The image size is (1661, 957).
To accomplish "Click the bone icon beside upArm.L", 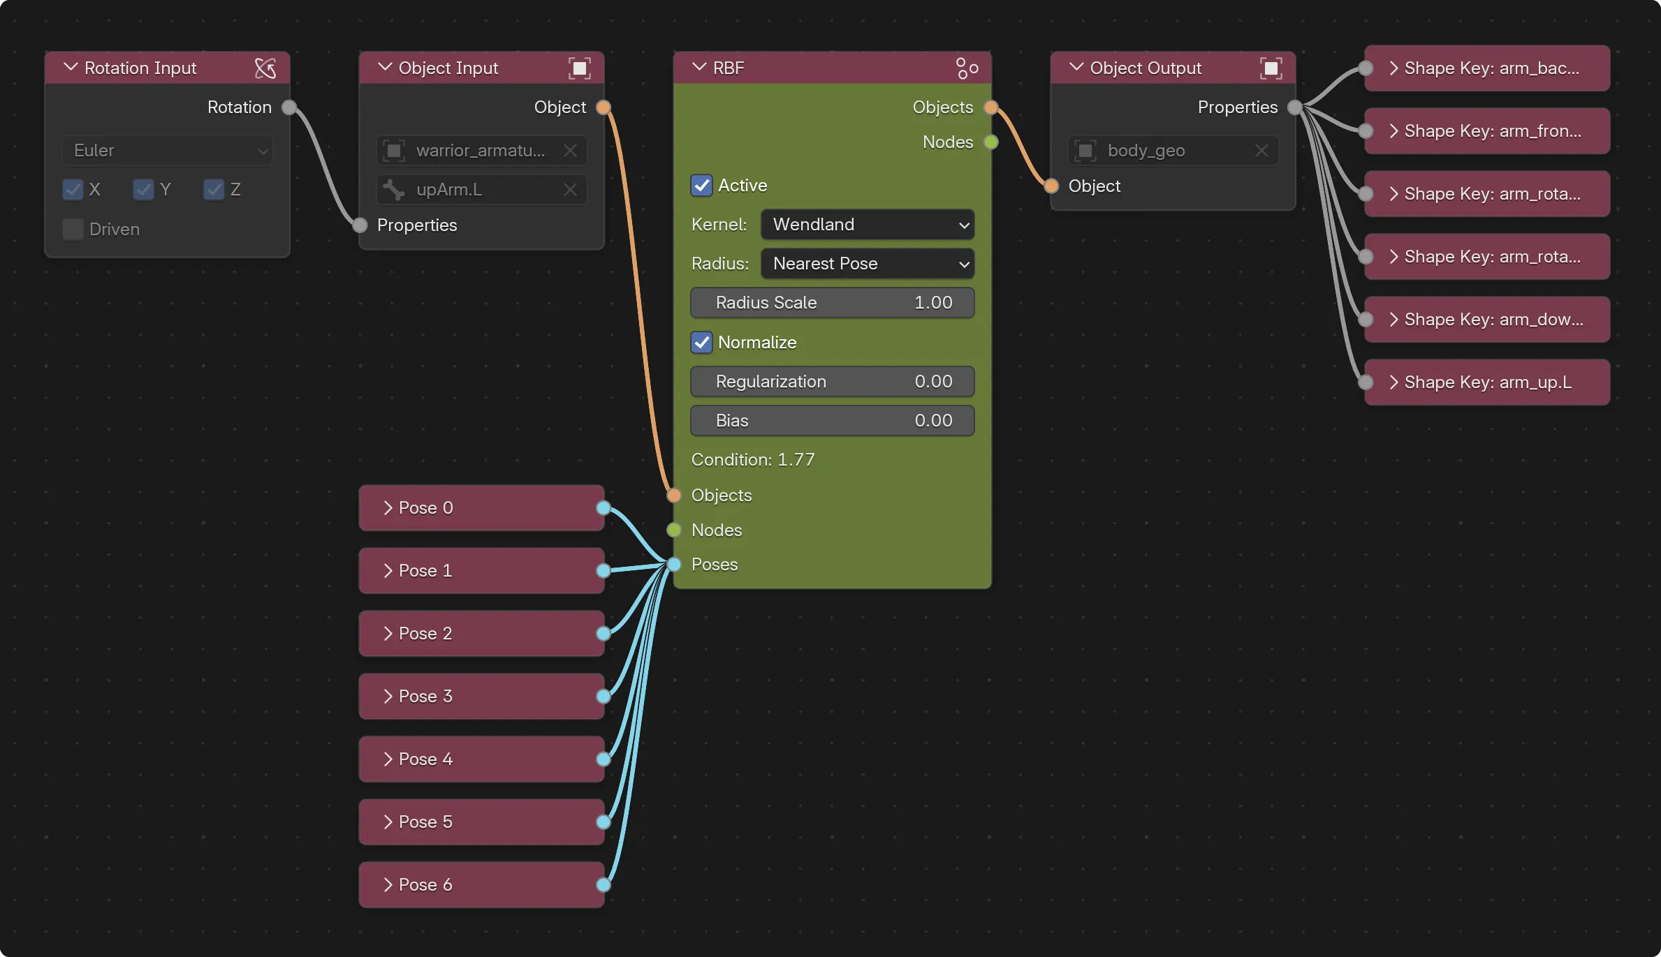I will (x=394, y=189).
